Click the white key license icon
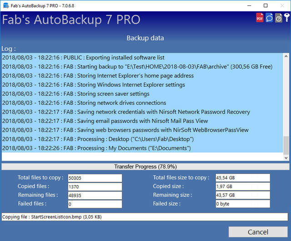 [287, 18]
